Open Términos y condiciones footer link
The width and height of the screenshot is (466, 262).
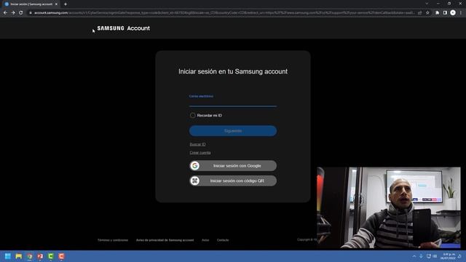(x=113, y=240)
